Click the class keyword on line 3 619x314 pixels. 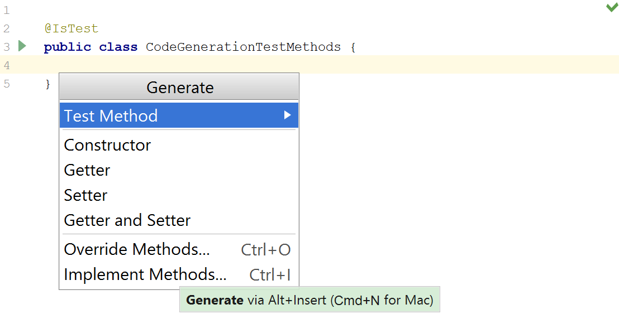[x=118, y=47]
